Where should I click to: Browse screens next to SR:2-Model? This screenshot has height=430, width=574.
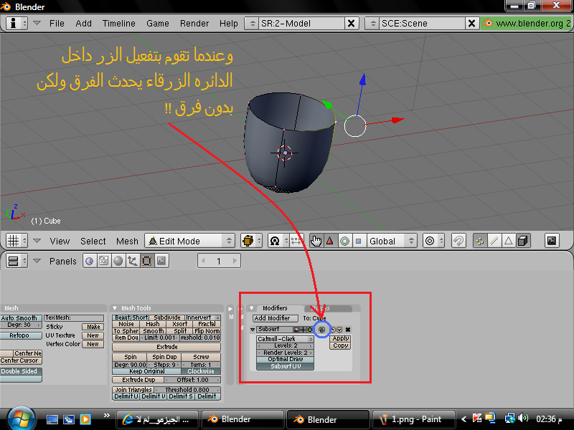tap(253, 24)
